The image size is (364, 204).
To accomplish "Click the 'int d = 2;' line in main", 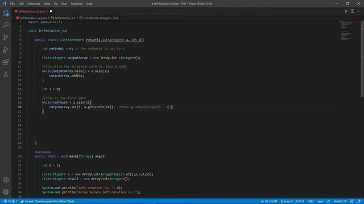I will click(51, 165).
